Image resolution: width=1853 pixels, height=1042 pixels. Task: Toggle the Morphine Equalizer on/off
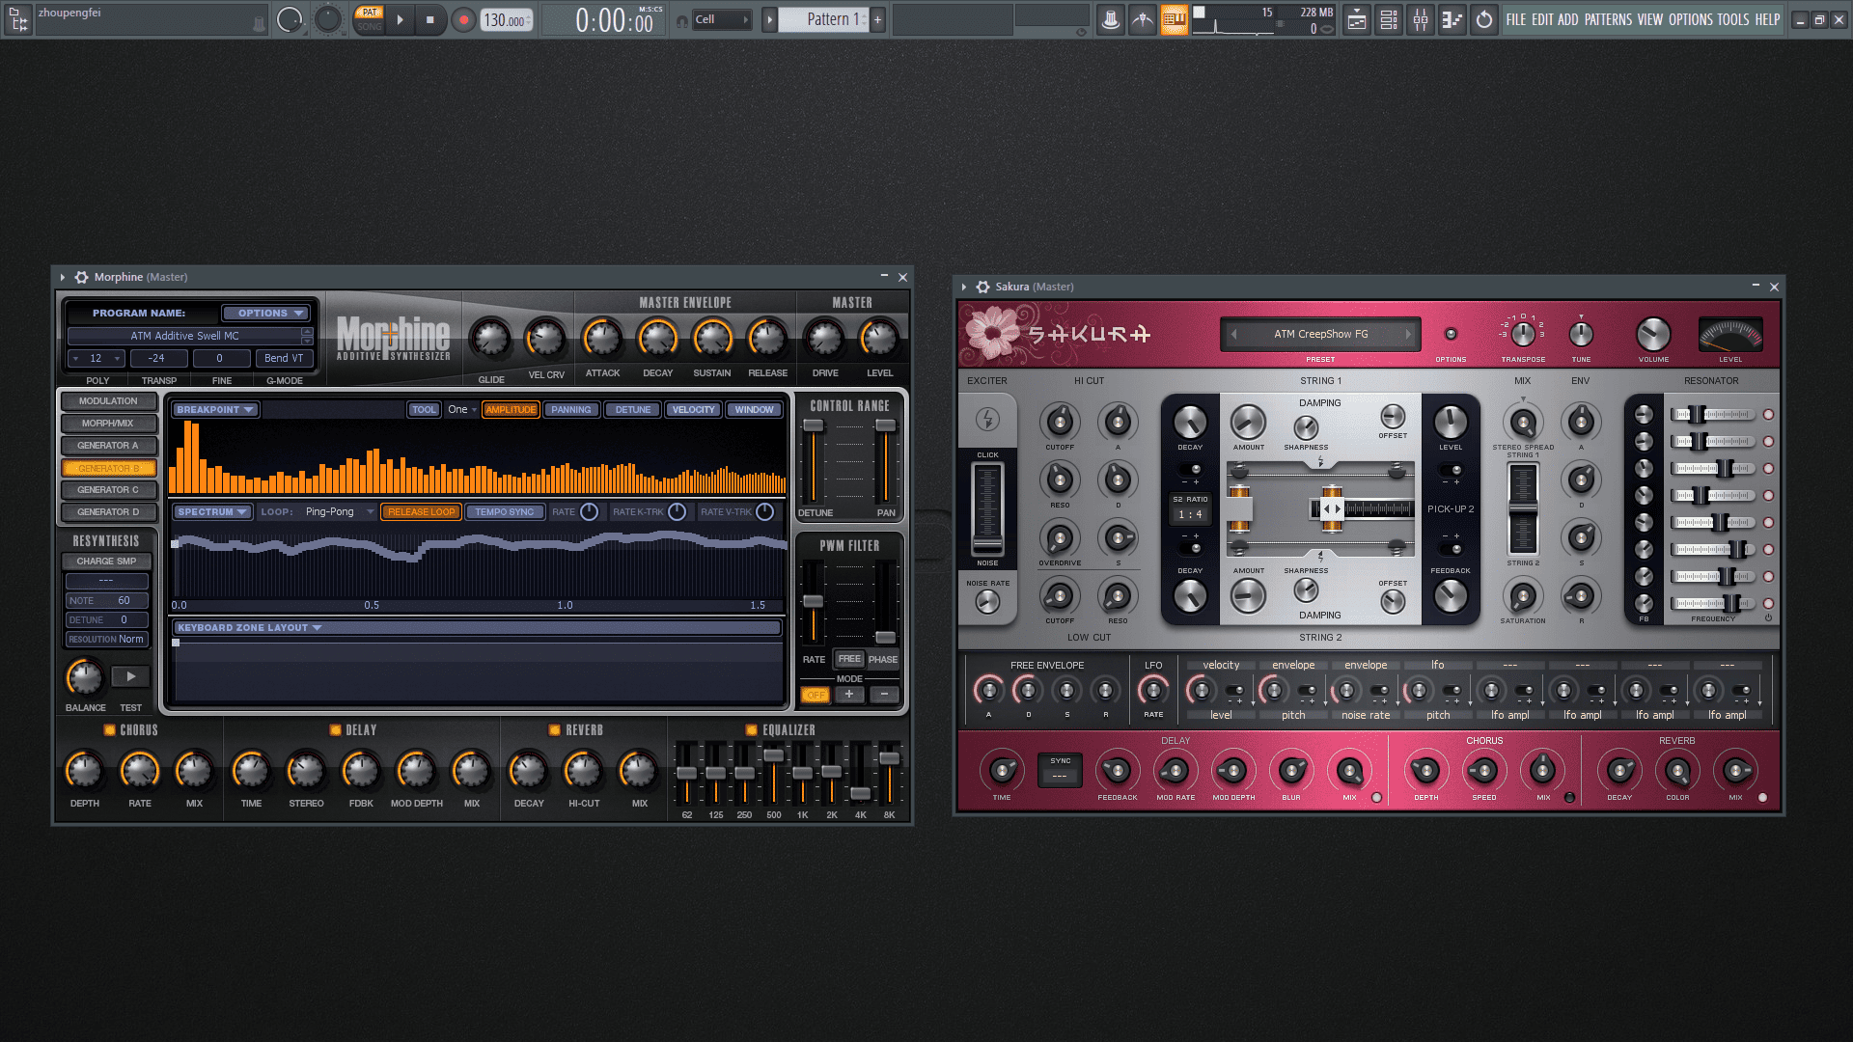(751, 730)
